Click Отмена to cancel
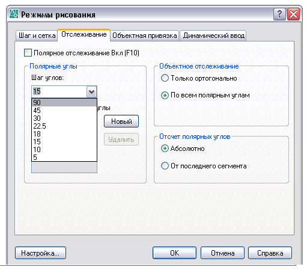 pyautogui.click(x=222, y=253)
